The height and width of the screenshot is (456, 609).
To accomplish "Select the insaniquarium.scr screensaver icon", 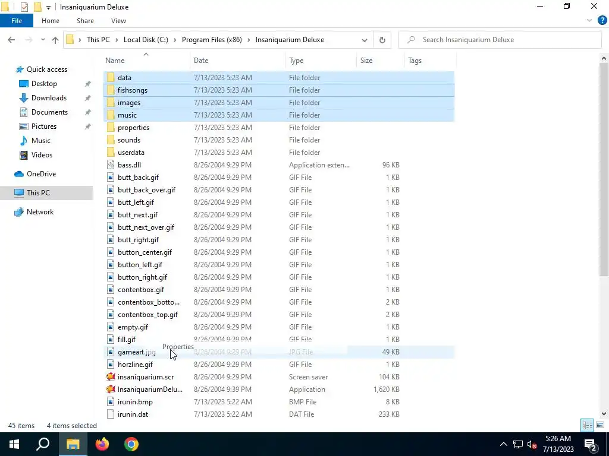I will [111, 377].
